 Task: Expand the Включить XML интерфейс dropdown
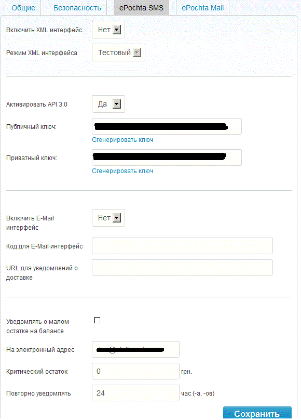[x=108, y=30]
